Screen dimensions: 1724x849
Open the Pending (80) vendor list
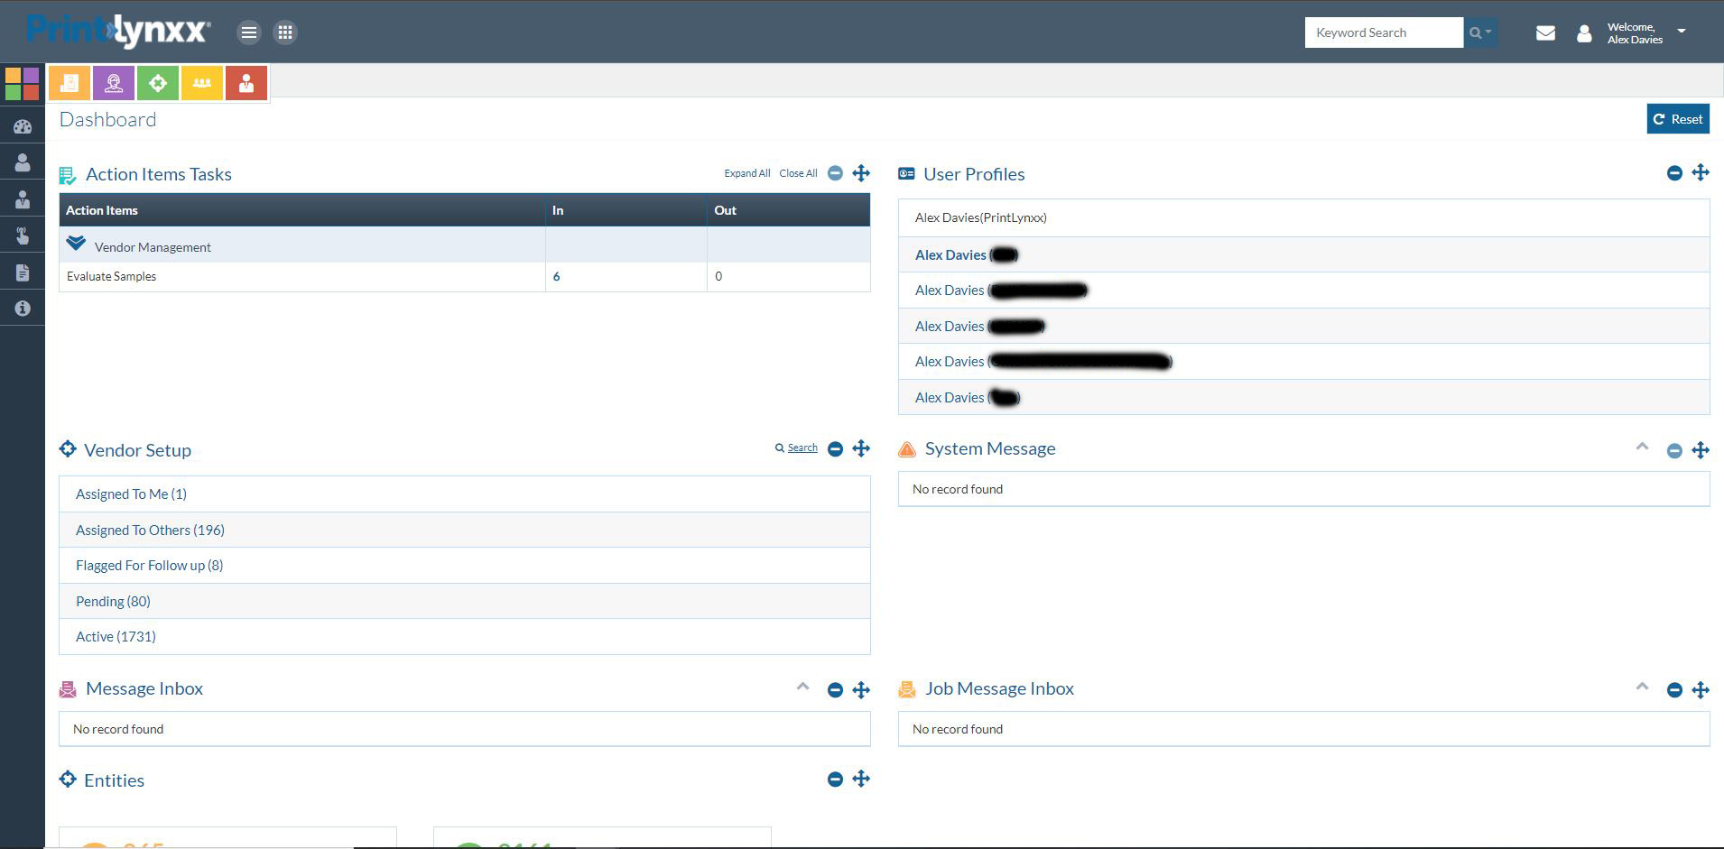[113, 601]
